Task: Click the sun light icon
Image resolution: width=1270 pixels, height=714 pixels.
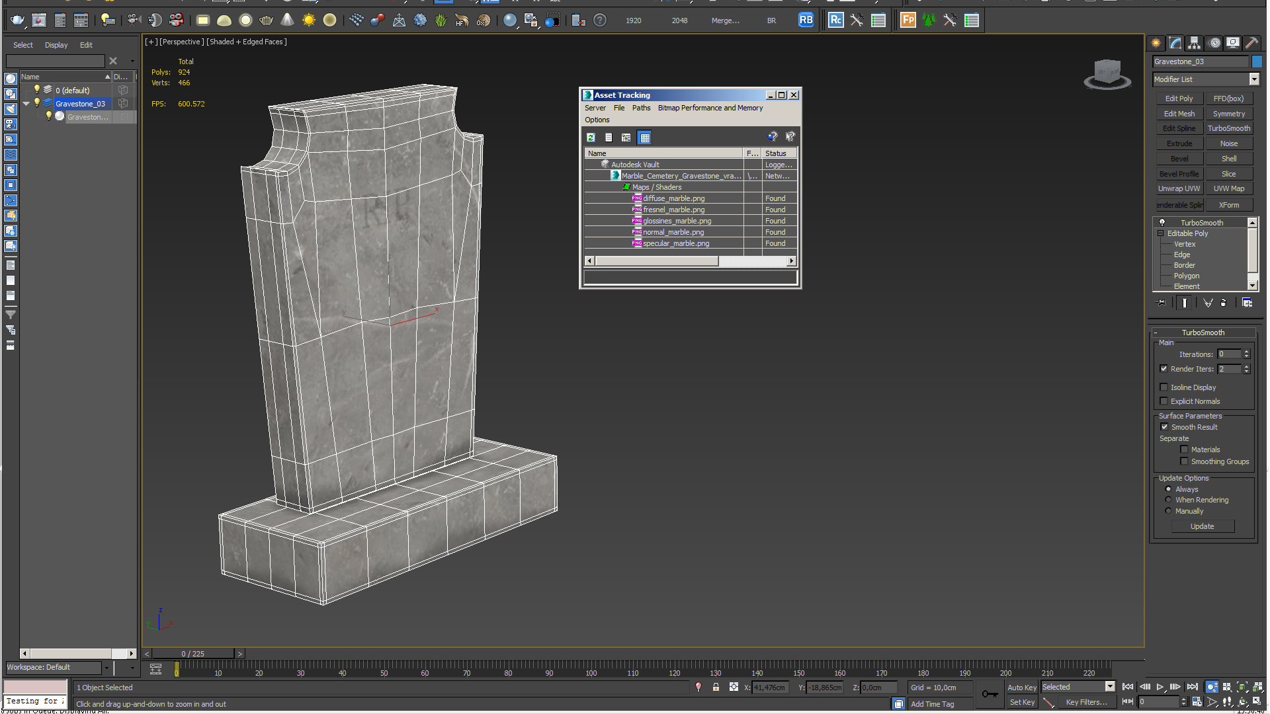Action: 308,20
